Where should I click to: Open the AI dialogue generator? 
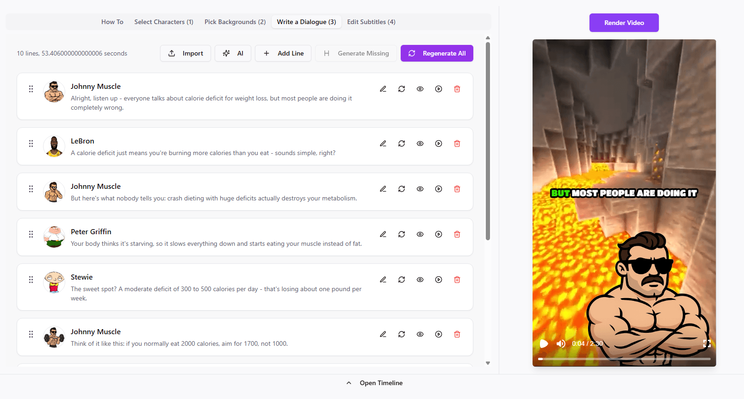point(233,53)
